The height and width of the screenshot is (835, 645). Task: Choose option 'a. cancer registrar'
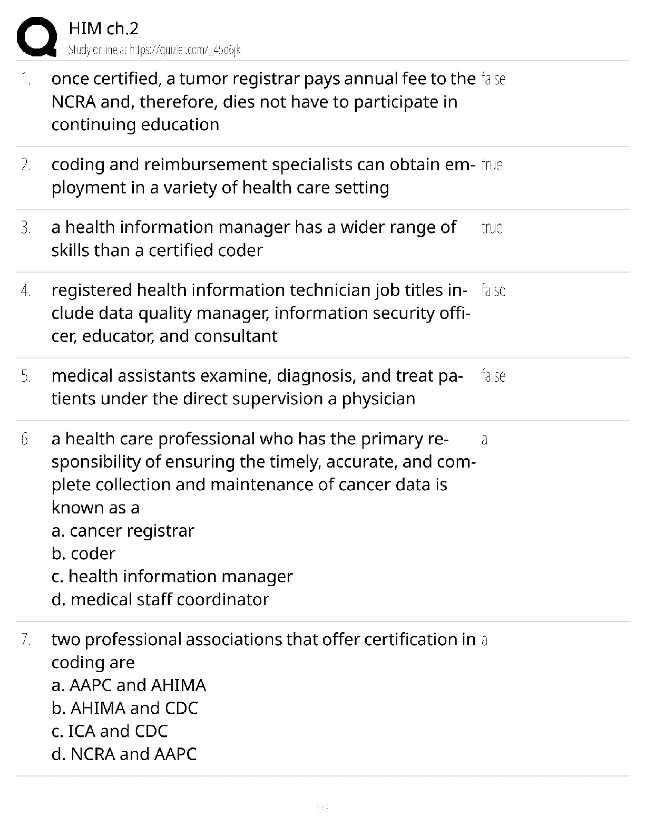click(123, 530)
